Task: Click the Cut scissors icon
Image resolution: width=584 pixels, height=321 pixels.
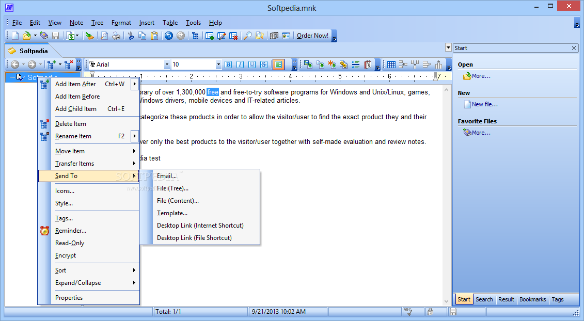Action: click(x=131, y=36)
